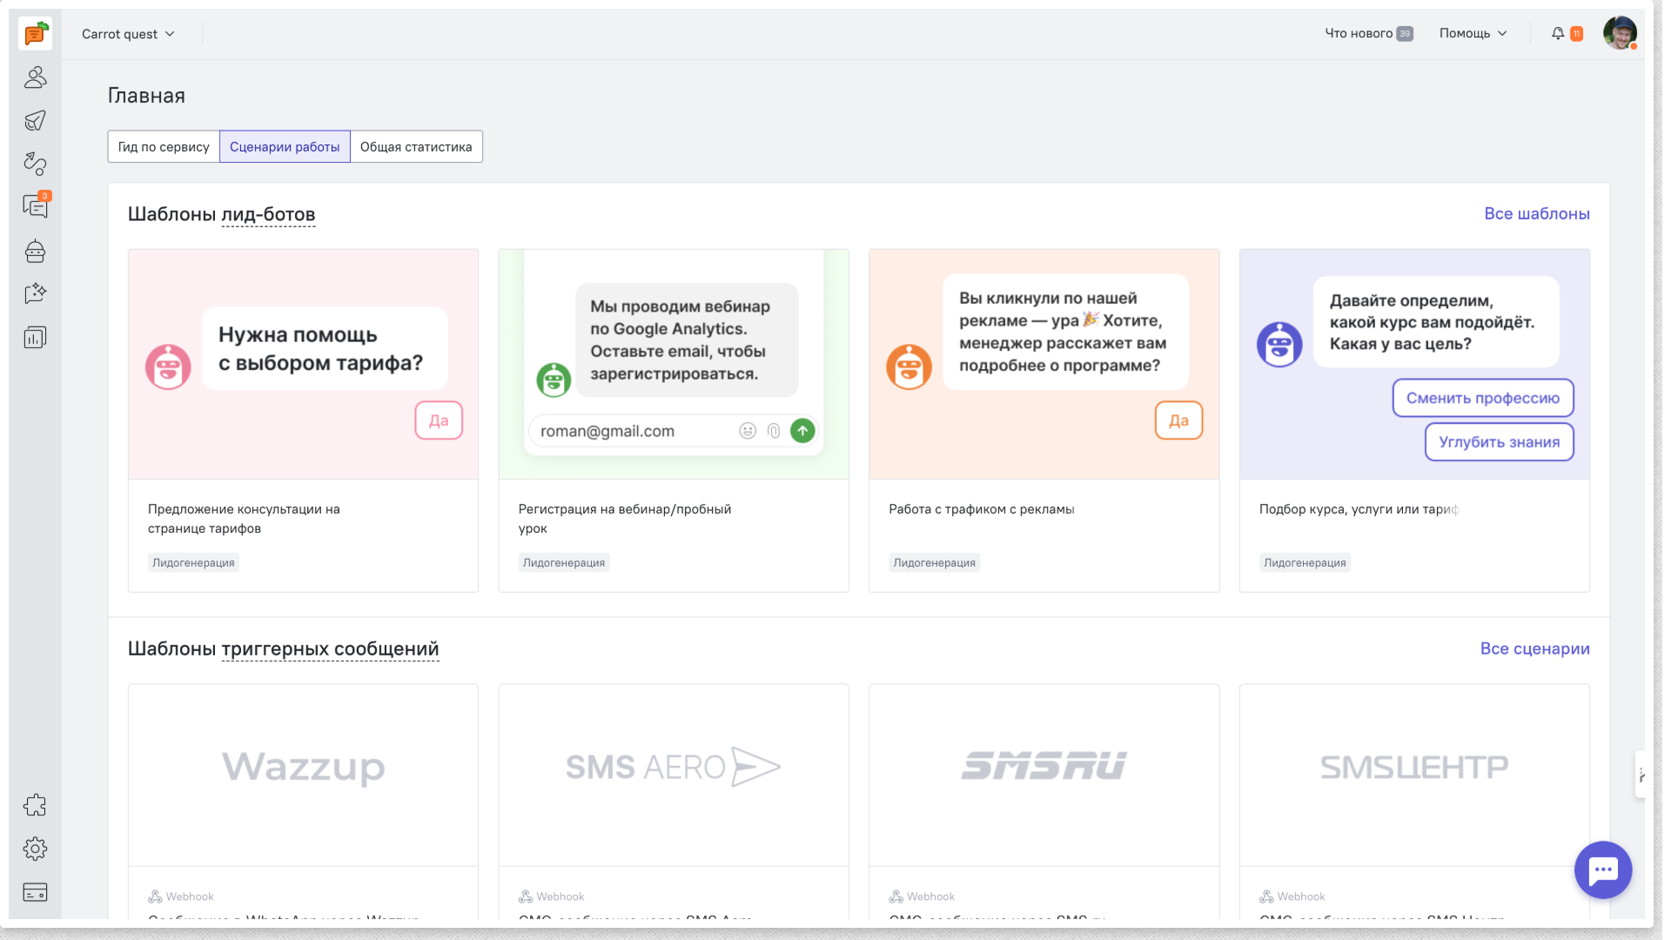Image resolution: width=1671 pixels, height=940 pixels.
Task: Open the Что нового updates button
Action: pyautogui.click(x=1368, y=33)
